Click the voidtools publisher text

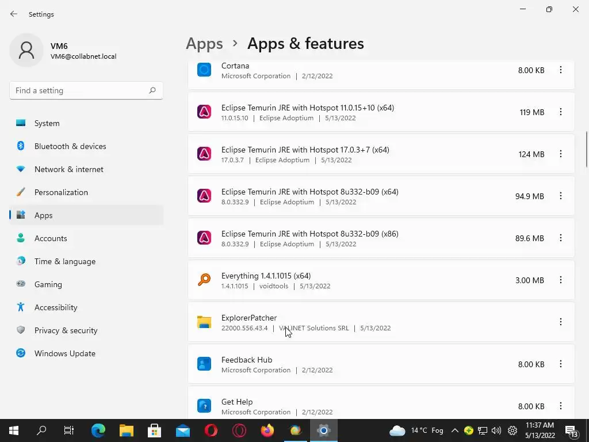pyautogui.click(x=274, y=286)
